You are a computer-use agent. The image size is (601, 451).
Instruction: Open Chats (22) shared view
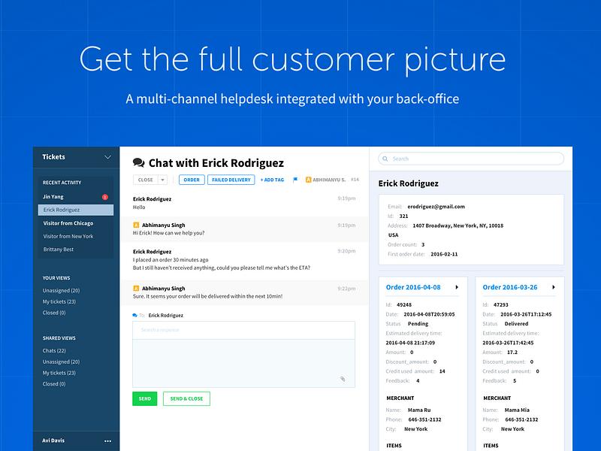54,351
